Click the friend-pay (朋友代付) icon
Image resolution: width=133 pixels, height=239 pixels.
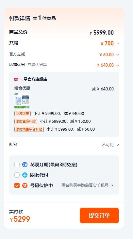tap(25, 175)
